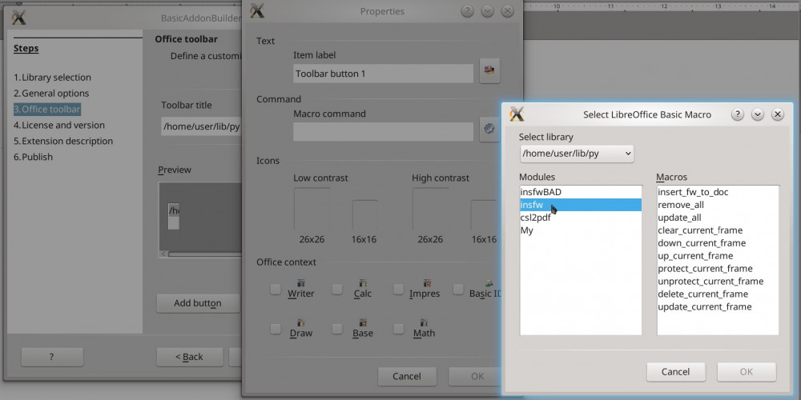
Task: Enable the Math office context checkbox
Action: pos(398,329)
